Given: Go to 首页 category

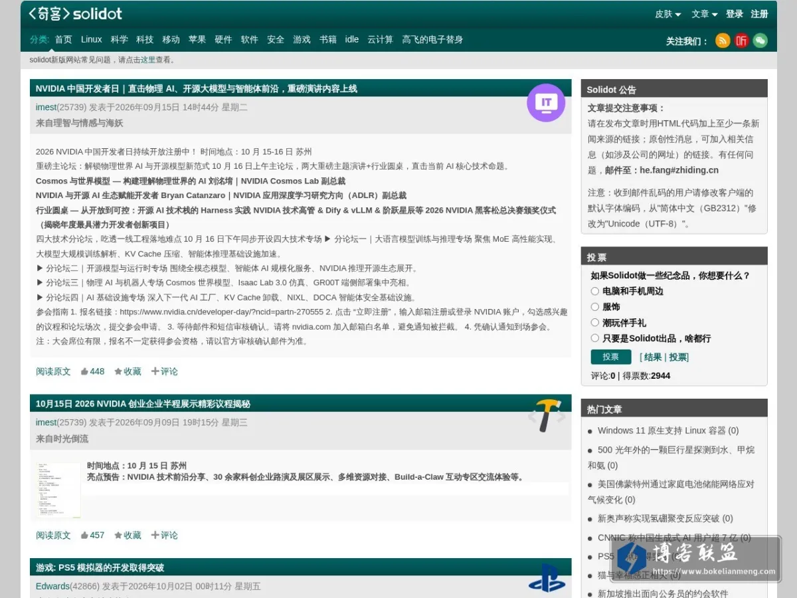Looking at the screenshot, I should (x=64, y=39).
